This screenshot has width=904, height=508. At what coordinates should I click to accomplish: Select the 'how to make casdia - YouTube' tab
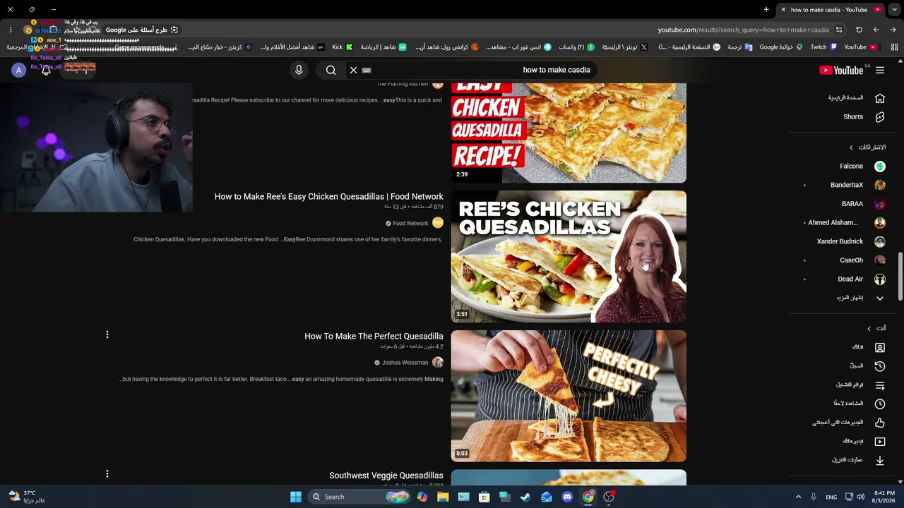[831, 10]
